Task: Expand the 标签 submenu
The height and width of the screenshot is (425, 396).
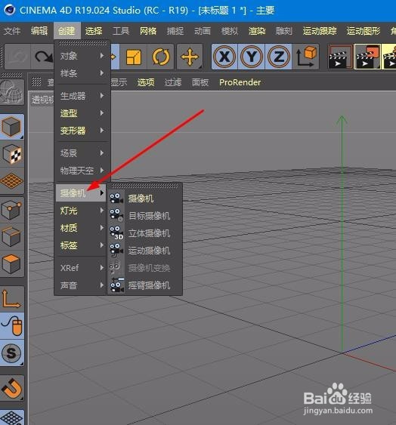Action: (x=81, y=245)
